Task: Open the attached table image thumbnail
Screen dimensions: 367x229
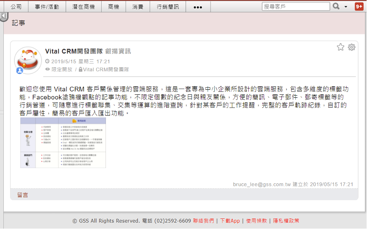Action: tap(63, 143)
